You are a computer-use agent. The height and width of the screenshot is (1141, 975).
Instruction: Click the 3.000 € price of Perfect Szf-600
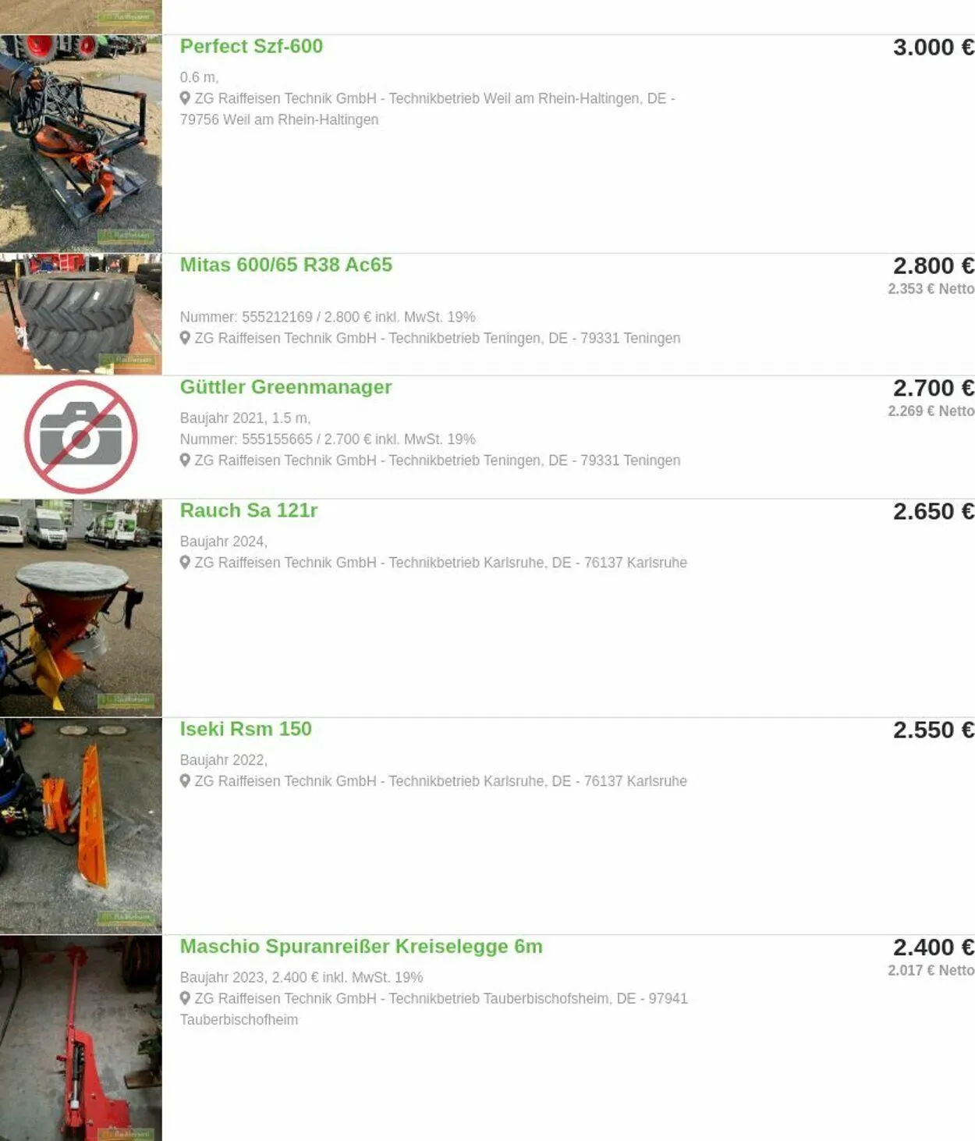point(934,47)
